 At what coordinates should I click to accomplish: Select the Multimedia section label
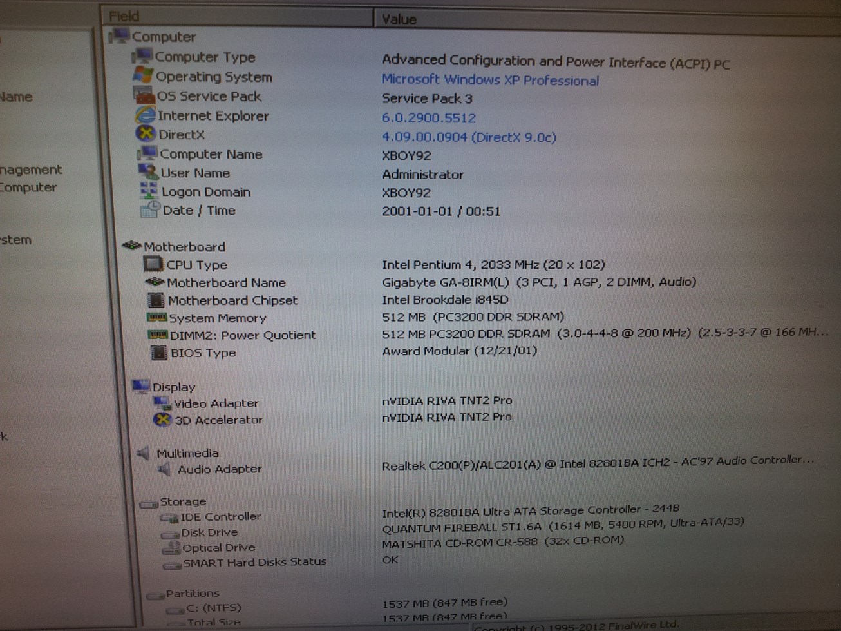[x=187, y=453]
